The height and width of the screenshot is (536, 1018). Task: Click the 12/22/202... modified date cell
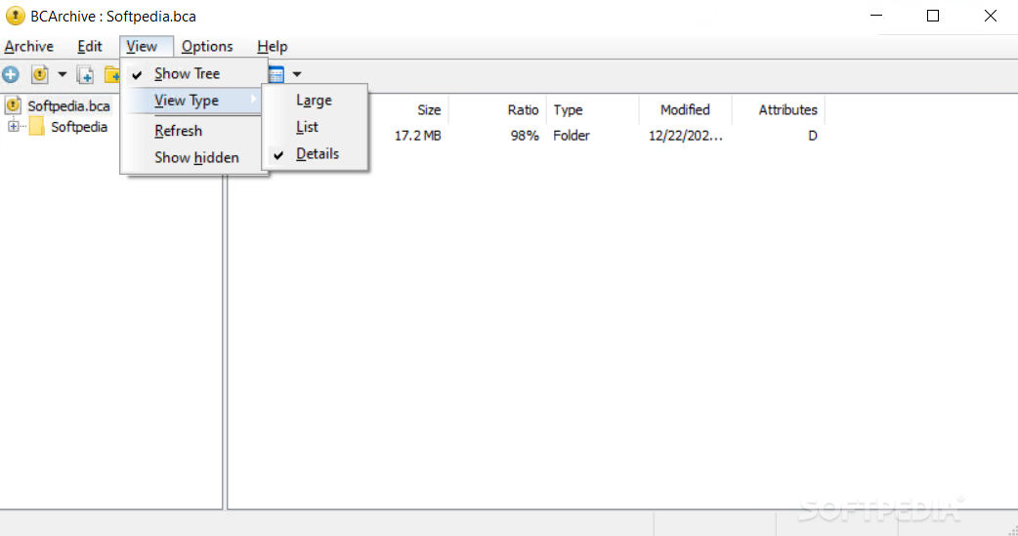pyautogui.click(x=686, y=136)
